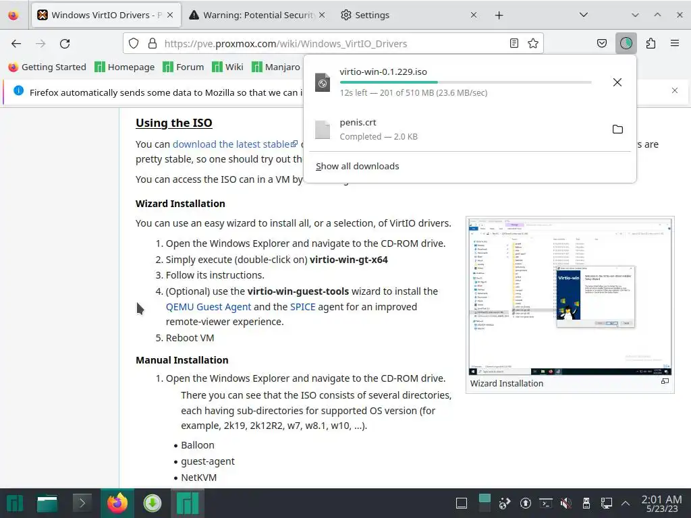This screenshot has height=518, width=691.
Task: Open the Firefox logo window menu
Action: coord(13,15)
